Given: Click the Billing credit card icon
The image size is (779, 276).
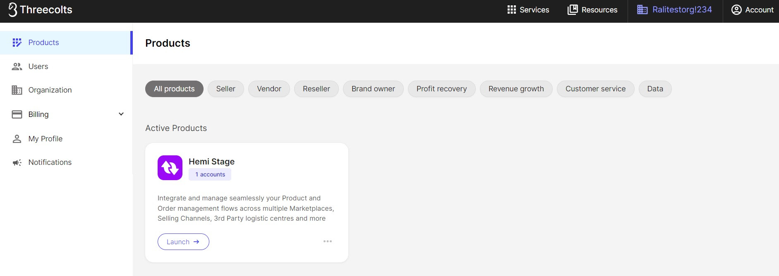Looking at the screenshot, I should click(x=17, y=114).
